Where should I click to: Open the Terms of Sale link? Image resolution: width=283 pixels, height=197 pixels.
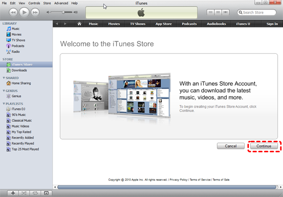pos(221,180)
